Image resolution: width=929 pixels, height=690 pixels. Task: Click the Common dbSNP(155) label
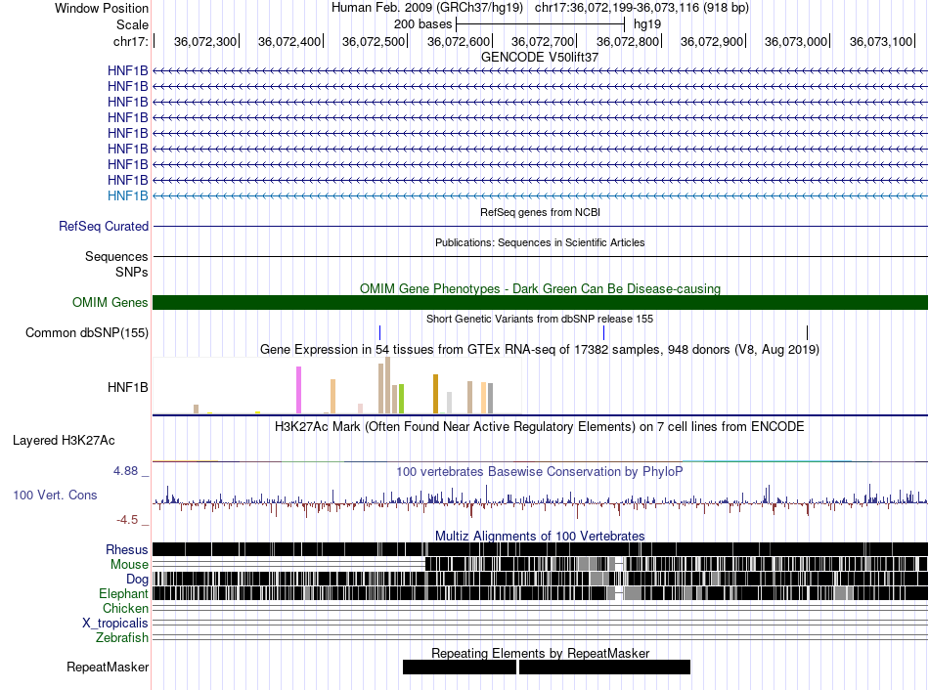(87, 333)
